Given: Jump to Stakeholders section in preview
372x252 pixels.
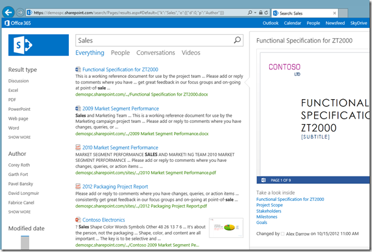Looking at the screenshot, I should pos(268,211).
